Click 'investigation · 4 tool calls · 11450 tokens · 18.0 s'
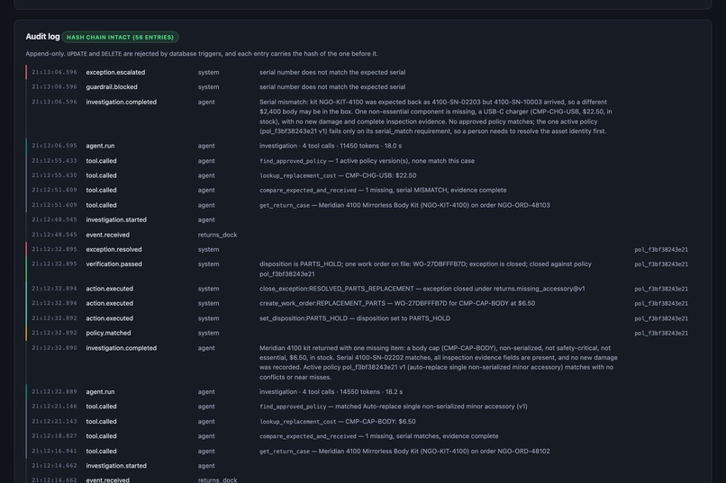Screen dimensions: 726x483 click(331, 146)
